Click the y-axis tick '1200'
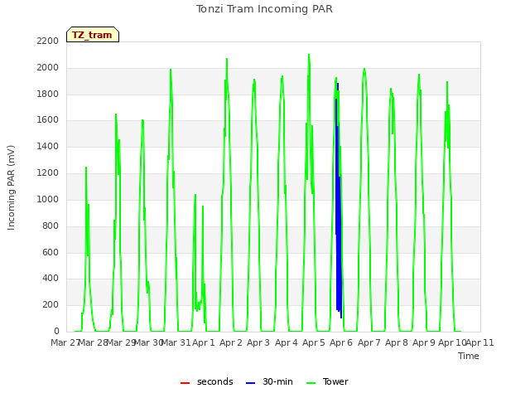 click(x=48, y=173)
